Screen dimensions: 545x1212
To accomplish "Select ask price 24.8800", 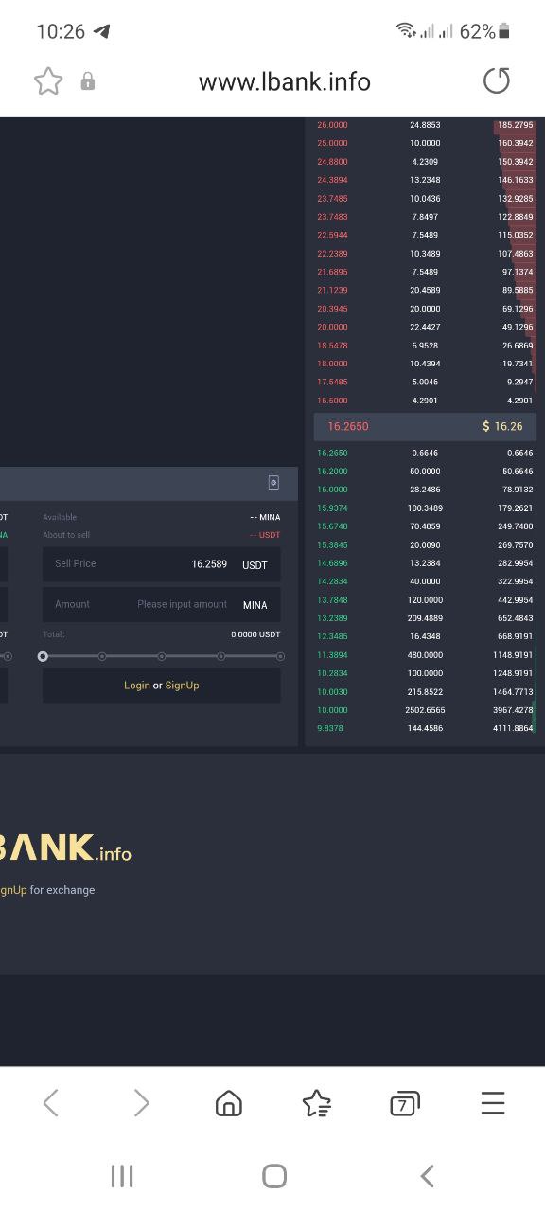I will [332, 162].
